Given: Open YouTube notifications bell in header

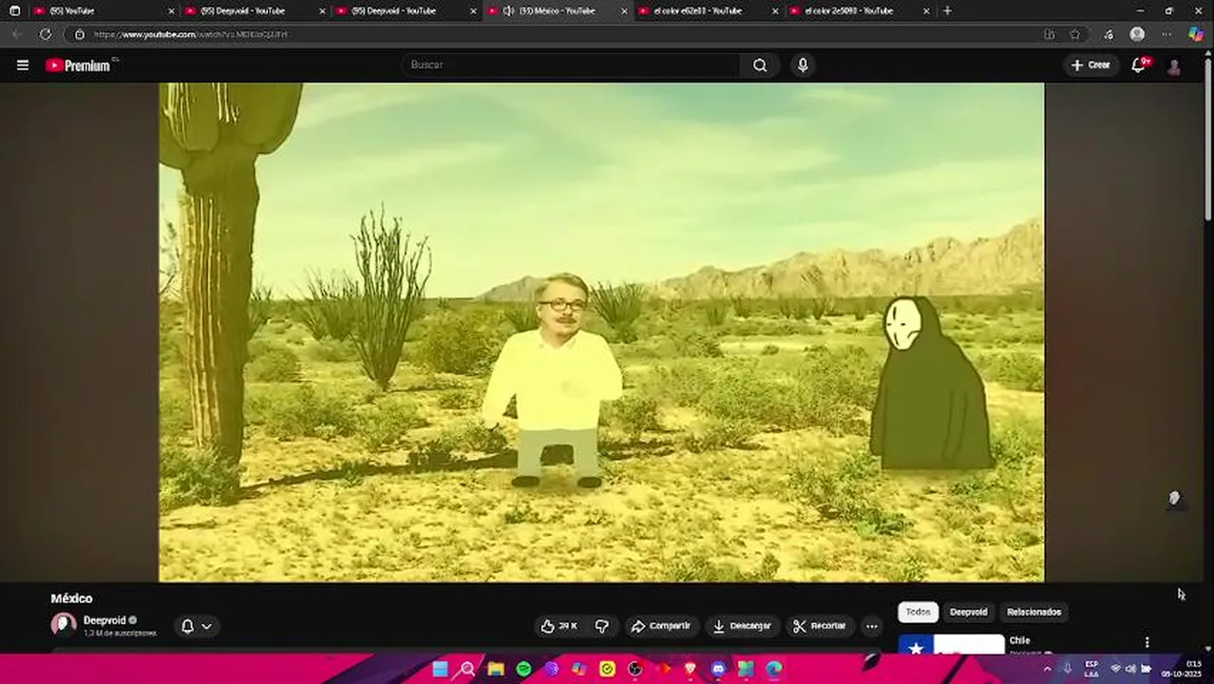Looking at the screenshot, I should [1139, 65].
